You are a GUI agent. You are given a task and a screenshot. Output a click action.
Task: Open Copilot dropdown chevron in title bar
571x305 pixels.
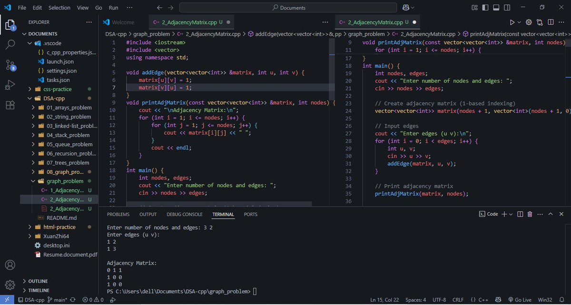pyautogui.click(x=413, y=8)
